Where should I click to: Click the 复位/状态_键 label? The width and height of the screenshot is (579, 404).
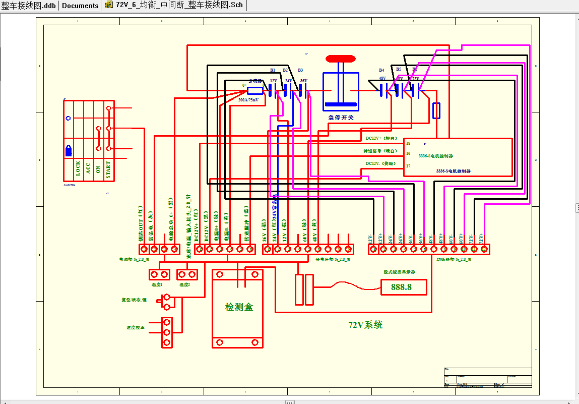134,300
